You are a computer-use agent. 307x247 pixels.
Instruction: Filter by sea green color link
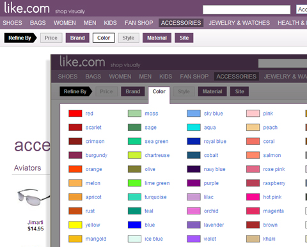(x=157, y=142)
